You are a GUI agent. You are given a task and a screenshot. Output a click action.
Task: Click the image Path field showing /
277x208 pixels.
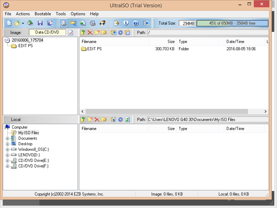pyautogui.click(x=208, y=33)
